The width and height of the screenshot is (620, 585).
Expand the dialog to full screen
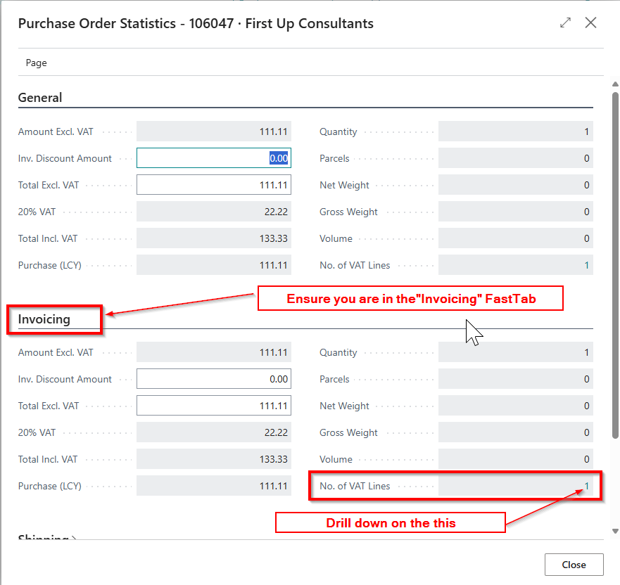pos(566,22)
